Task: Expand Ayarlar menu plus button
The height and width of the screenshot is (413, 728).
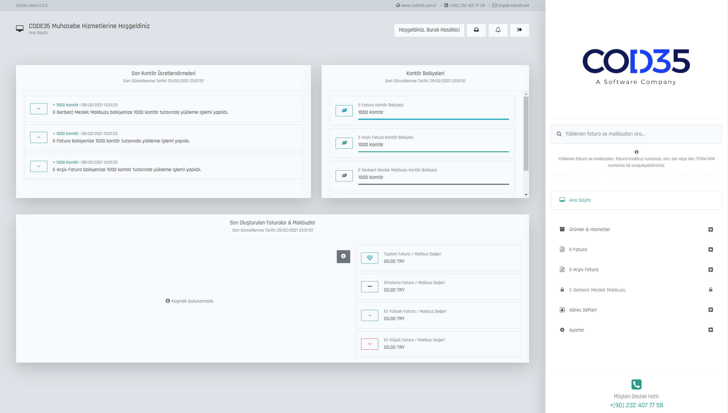Action: tap(710, 330)
